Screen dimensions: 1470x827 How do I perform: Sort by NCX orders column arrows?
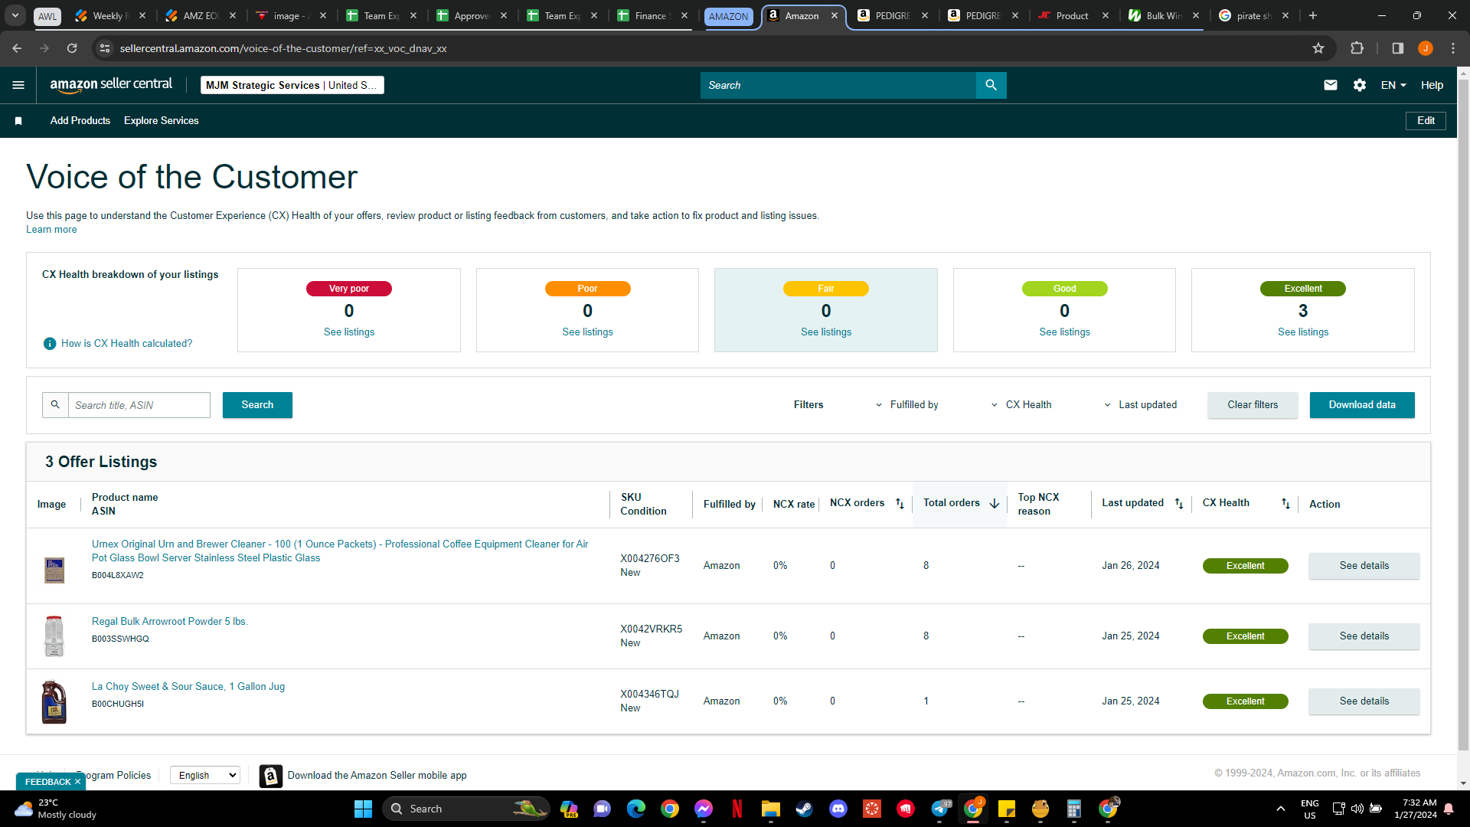pos(900,504)
